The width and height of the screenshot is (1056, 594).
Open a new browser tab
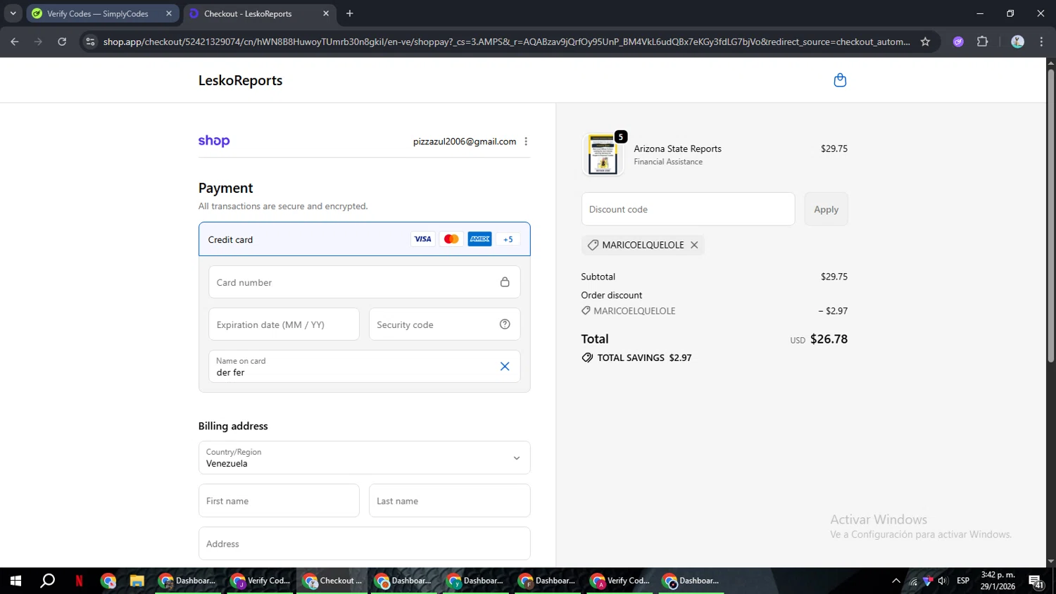350,13
